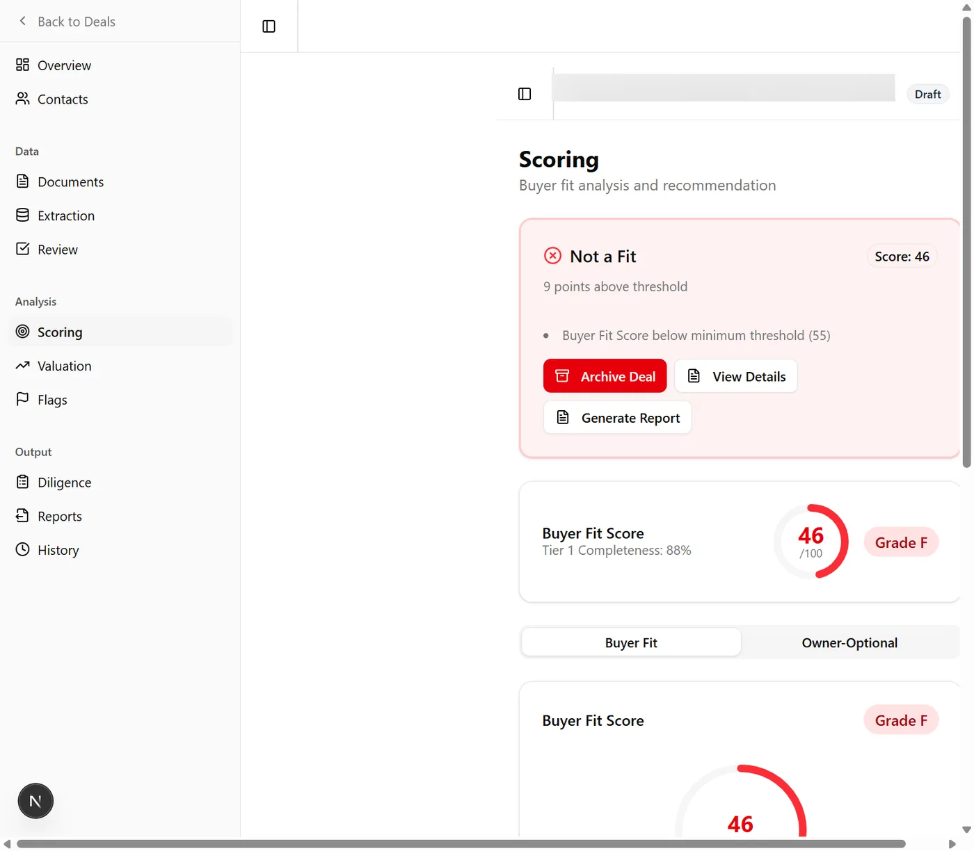Image resolution: width=974 pixels, height=851 pixels.
Task: Click the vertical scrollbar thumb
Action: pyautogui.click(x=966, y=242)
